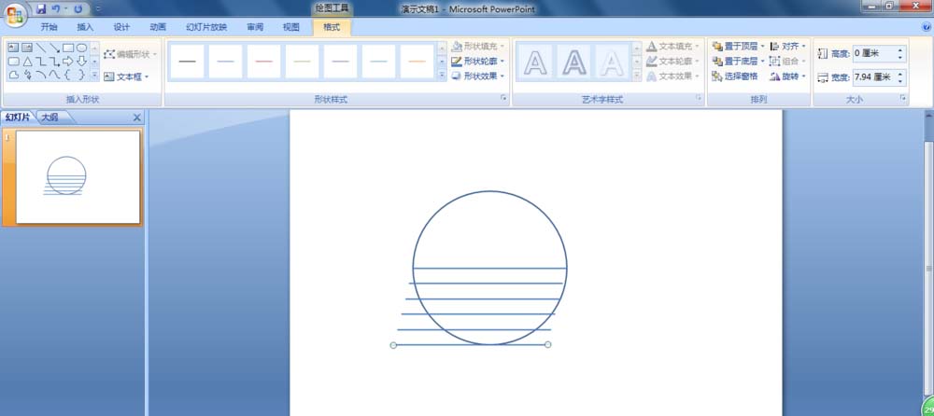Viewport: 934px width, 416px height.
Task: Open the 置于顶层 bring to front dropdown
Action: pos(738,47)
